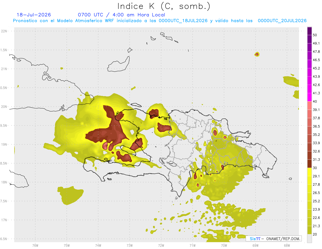Click the legend value 35.2

click(316, 135)
